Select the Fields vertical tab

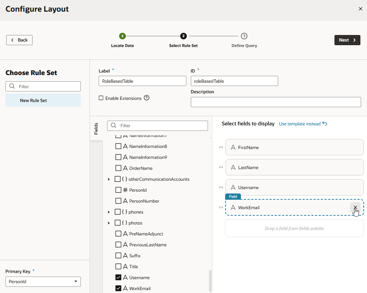(x=96, y=129)
